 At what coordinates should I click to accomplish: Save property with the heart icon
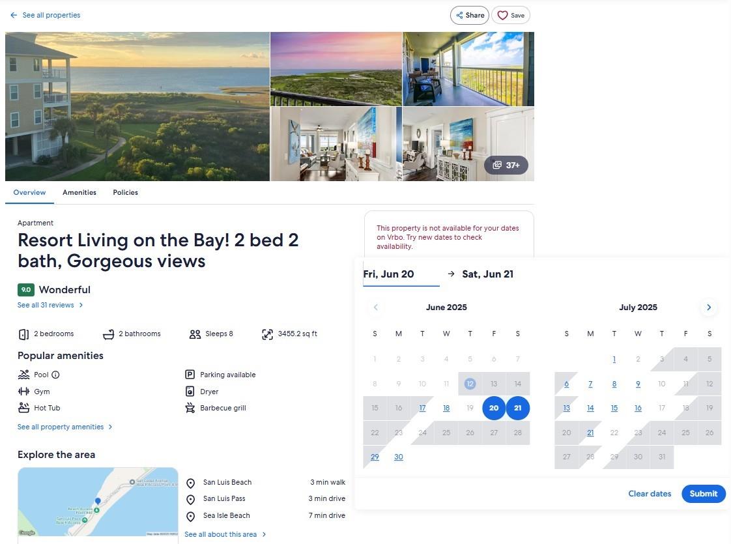point(510,16)
